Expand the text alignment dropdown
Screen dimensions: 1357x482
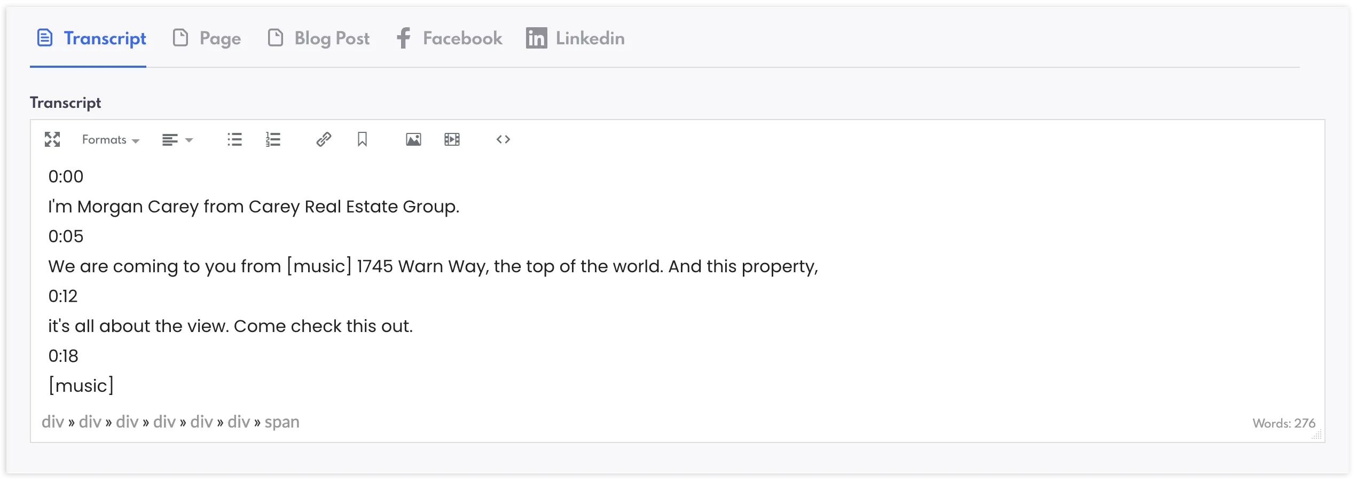[177, 139]
